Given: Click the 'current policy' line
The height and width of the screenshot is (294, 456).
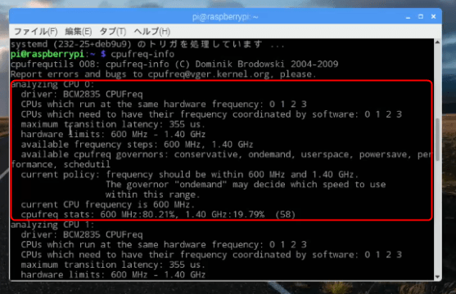Looking at the screenshot, I should coord(190,175).
